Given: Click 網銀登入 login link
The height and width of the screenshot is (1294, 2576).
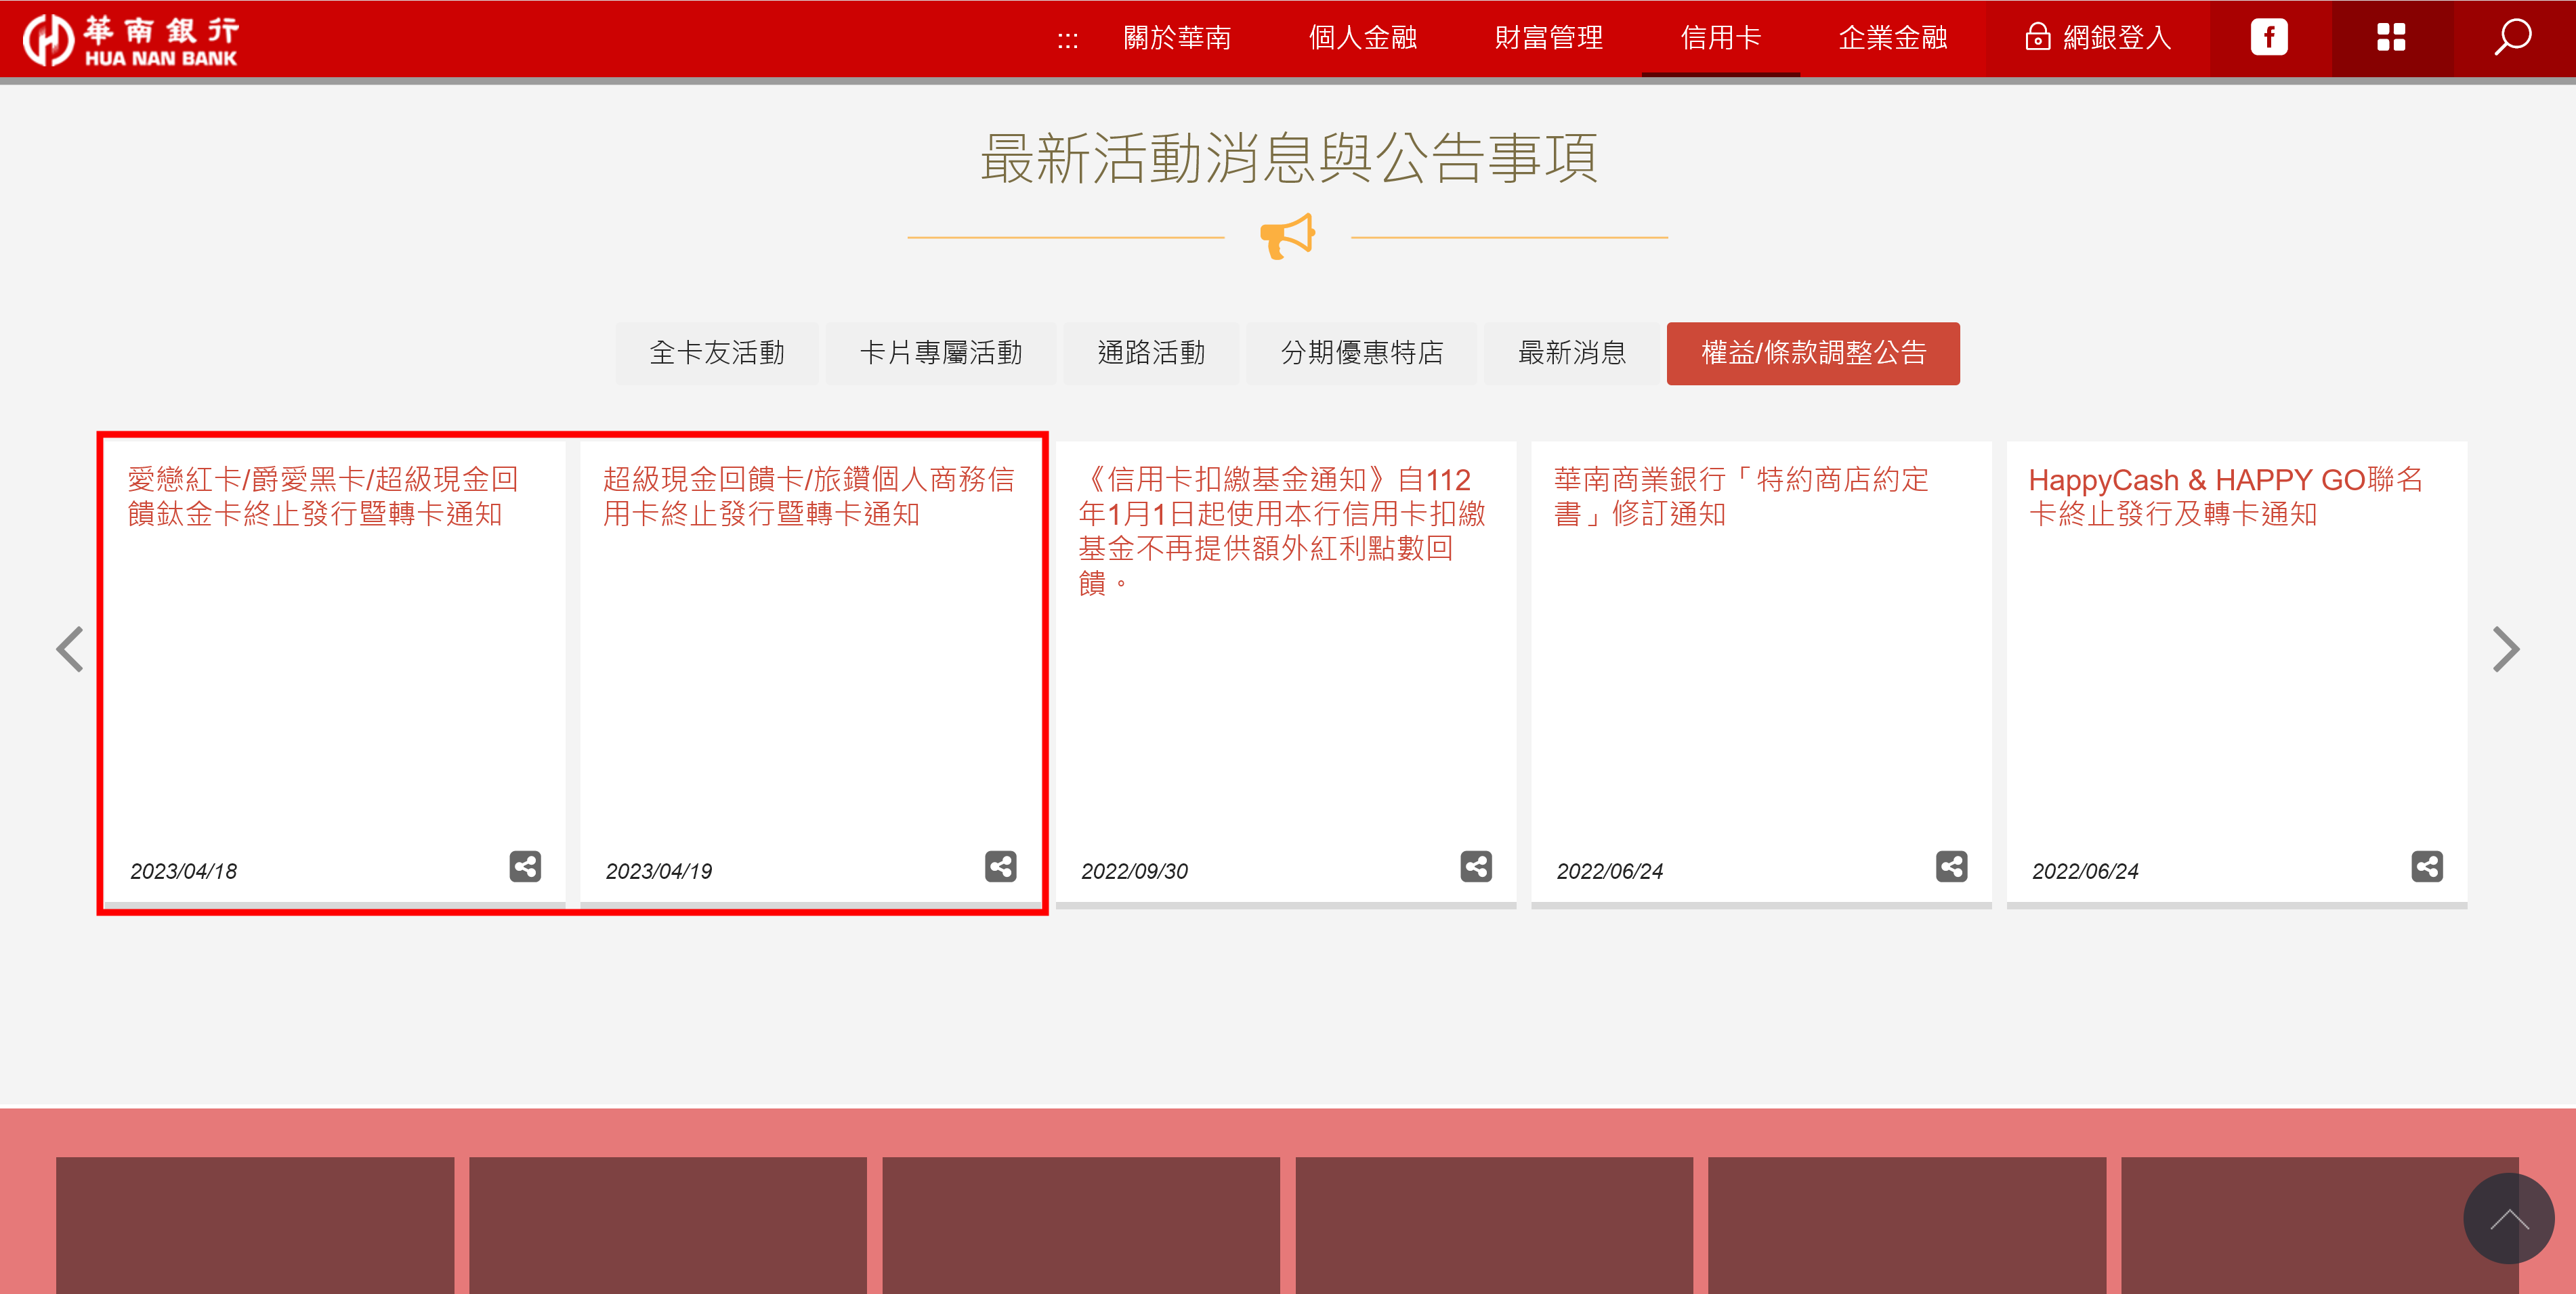Looking at the screenshot, I should 2098,38.
